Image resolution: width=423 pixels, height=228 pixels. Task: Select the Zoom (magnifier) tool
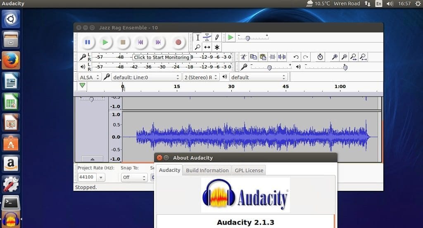tap(198, 47)
